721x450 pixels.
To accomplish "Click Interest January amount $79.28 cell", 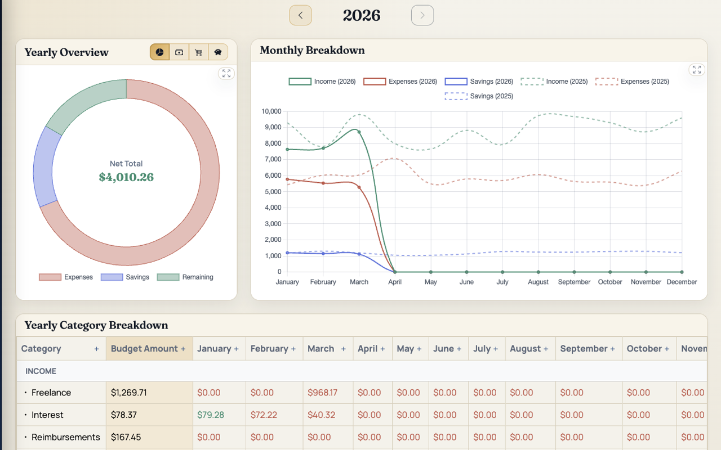I will click(x=211, y=415).
